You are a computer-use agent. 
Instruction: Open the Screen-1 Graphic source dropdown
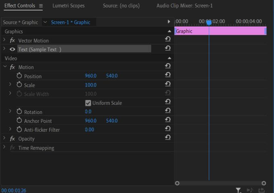(45, 22)
